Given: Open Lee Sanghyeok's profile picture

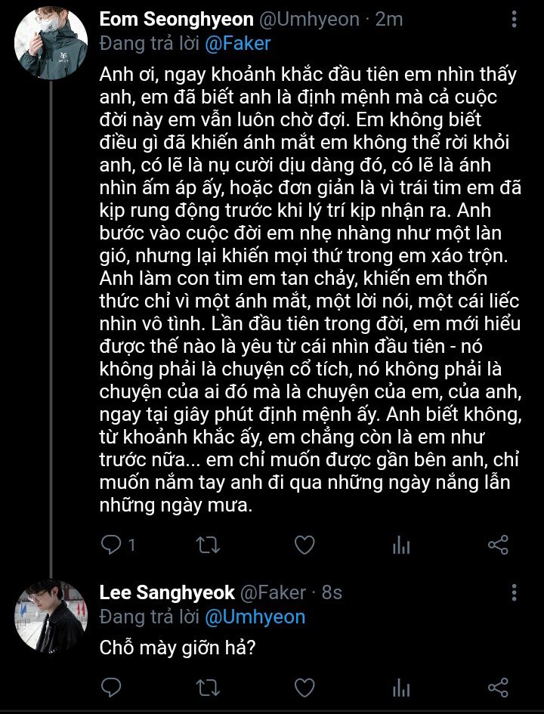Looking at the screenshot, I should pos(51,617).
